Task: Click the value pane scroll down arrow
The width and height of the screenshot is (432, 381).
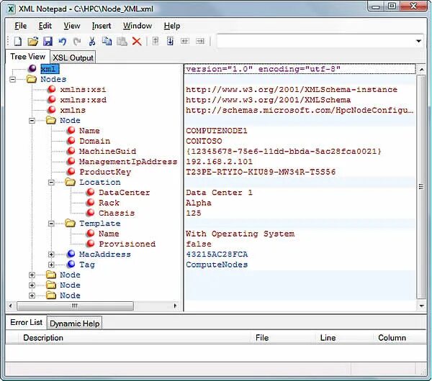Action: 421,306
